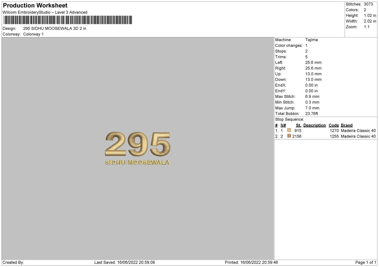Viewport: 379px width, 267px height.
Task: Click the Total Bobbin value 23.76ft
Action: 312,114
